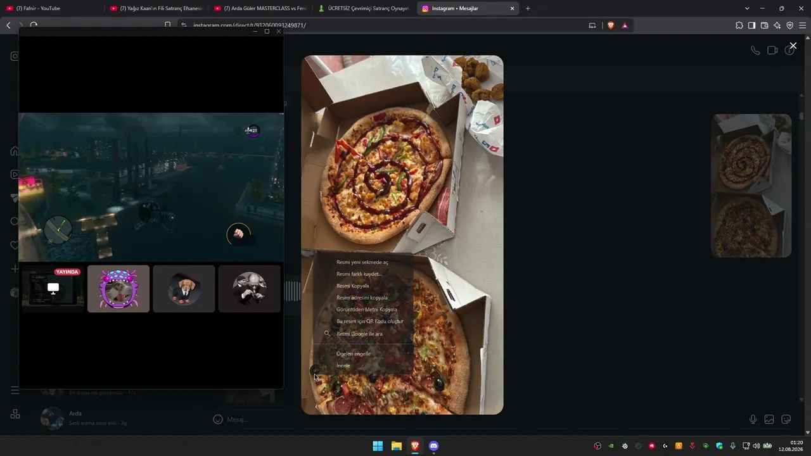Close the enlarged pizza photo viewer

[x=793, y=46]
